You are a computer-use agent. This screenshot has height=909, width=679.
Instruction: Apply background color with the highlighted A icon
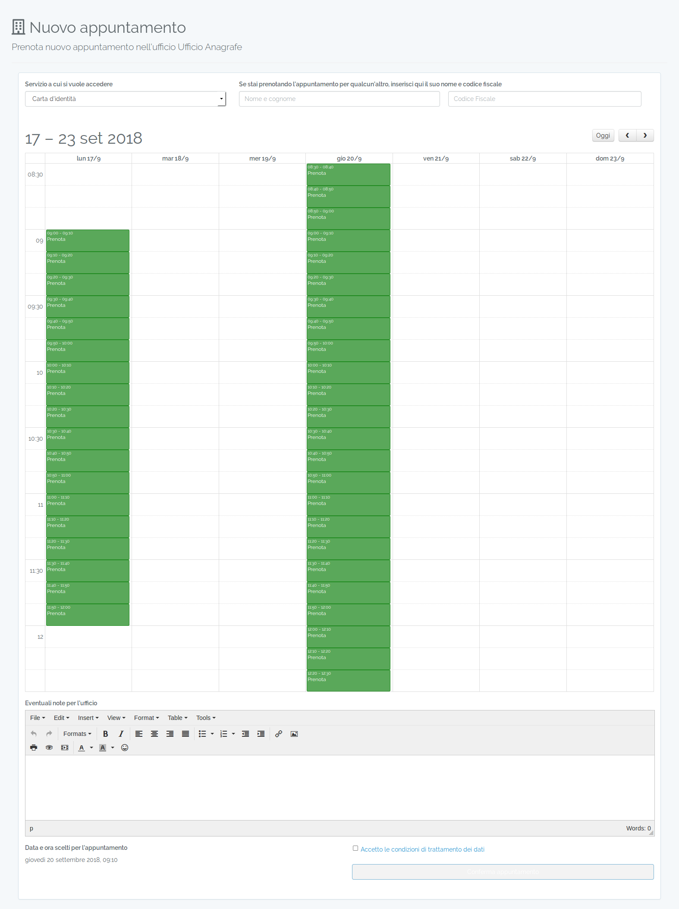tap(103, 748)
